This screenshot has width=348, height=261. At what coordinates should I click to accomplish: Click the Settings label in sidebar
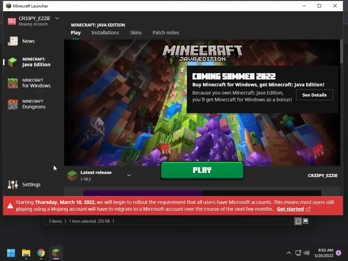[31, 185]
